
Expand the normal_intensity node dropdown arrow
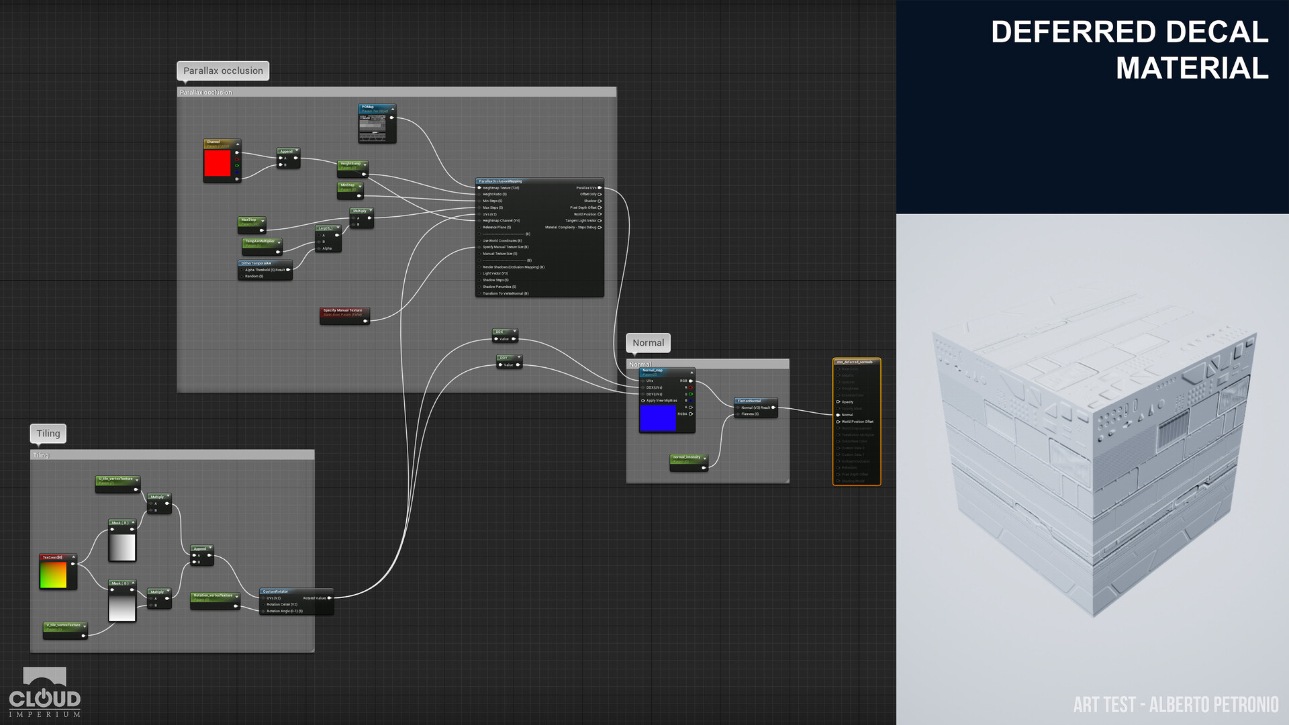coord(704,459)
